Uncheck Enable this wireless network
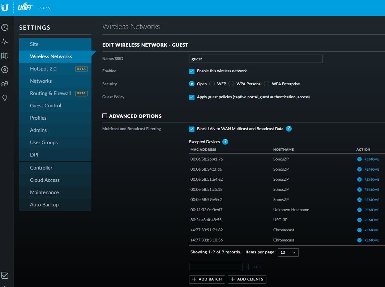385x287 pixels. [192, 71]
